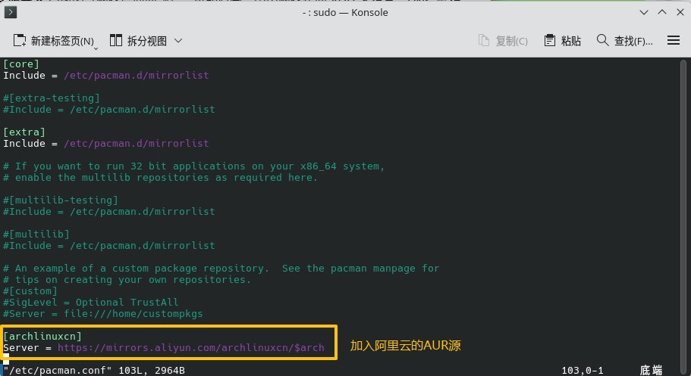Click the mirrorlist path under [core]

136,76
